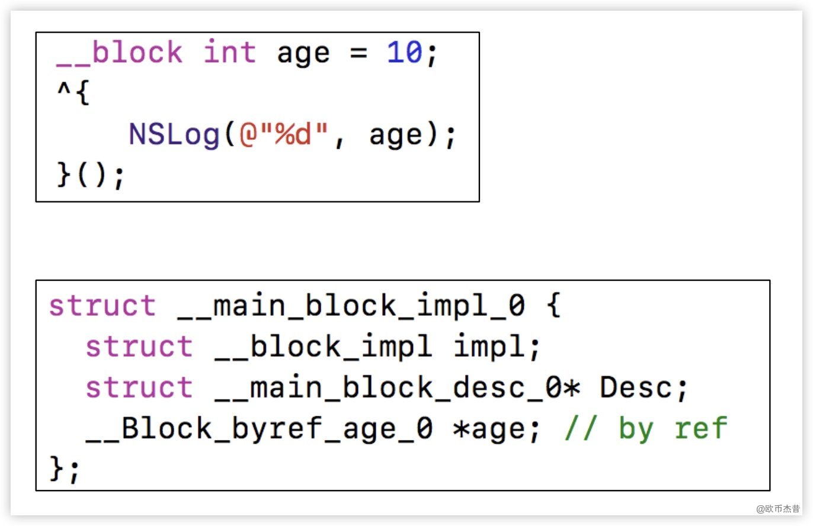
Task: Click the __main_block_impl_0 struct name
Action: (x=351, y=307)
